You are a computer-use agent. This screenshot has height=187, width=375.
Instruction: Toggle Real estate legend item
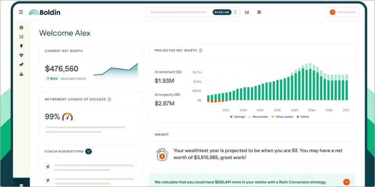(x=258, y=116)
